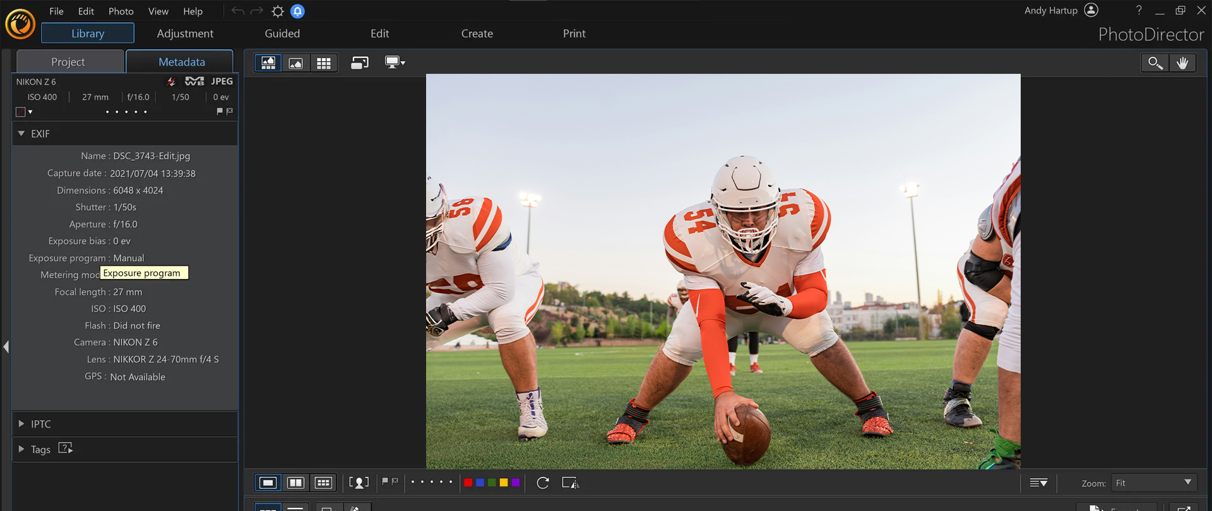Select the viewer and browser mode icon
Viewport: 1212px width, 511px height.
[x=268, y=62]
